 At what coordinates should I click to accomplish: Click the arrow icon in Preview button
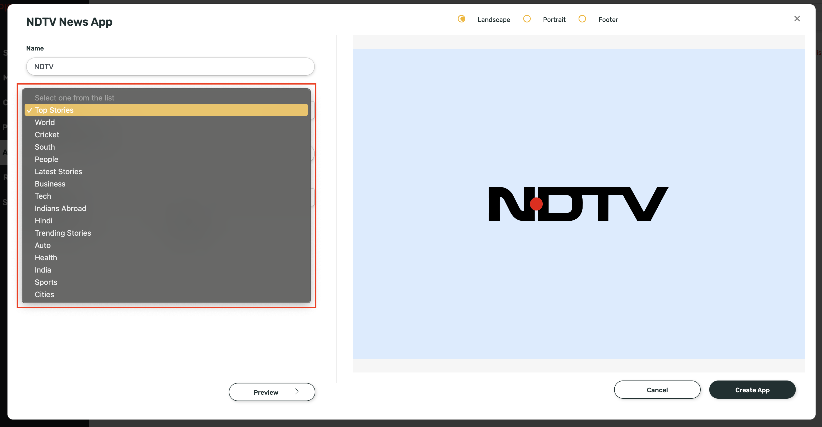click(x=297, y=391)
